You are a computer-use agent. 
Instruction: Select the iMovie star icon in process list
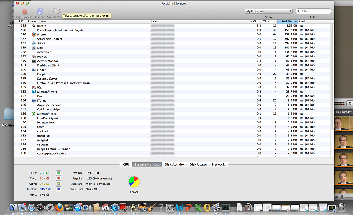(x=34, y=26)
